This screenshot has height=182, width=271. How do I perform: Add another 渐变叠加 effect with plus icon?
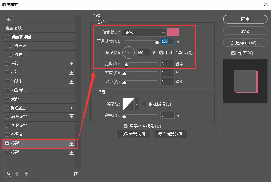tap(72, 117)
